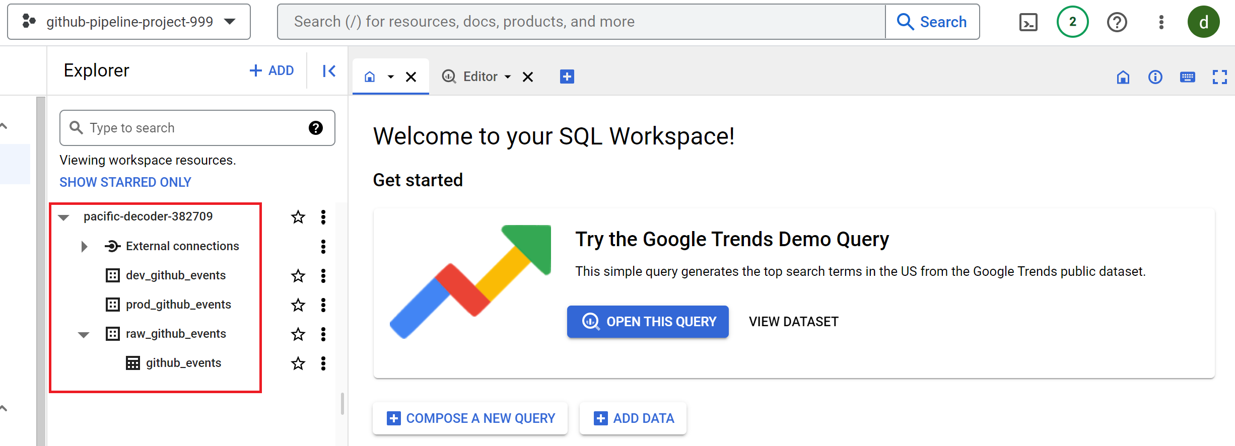Click the top search input field
Image resolution: width=1235 pixels, height=446 pixels.
tap(581, 22)
